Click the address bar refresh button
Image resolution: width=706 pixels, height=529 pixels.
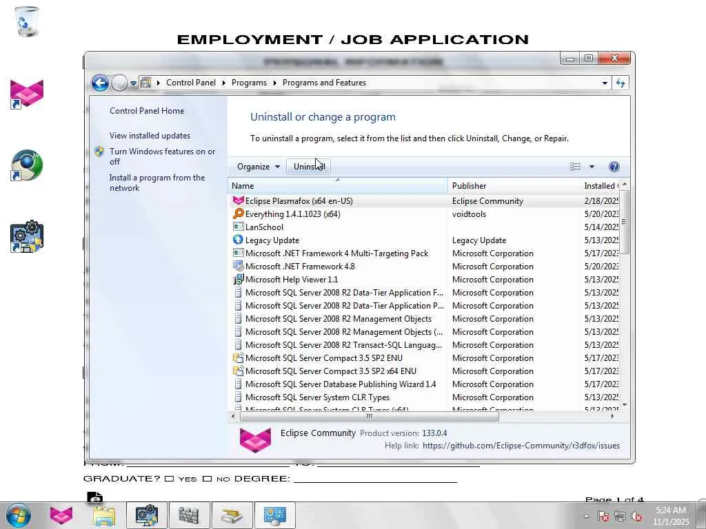point(621,83)
